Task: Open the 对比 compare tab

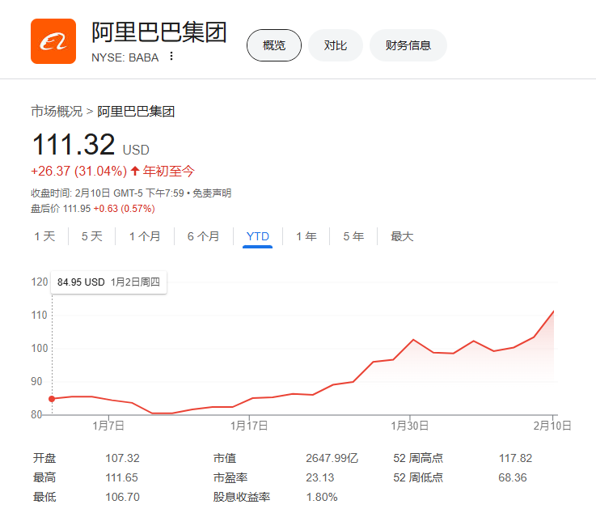Action: 335,45
